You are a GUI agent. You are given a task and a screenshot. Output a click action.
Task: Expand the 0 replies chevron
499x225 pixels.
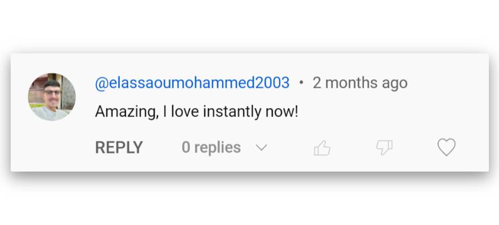click(261, 148)
